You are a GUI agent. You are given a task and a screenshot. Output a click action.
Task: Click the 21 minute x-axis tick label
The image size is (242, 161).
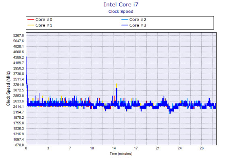point(158,148)
